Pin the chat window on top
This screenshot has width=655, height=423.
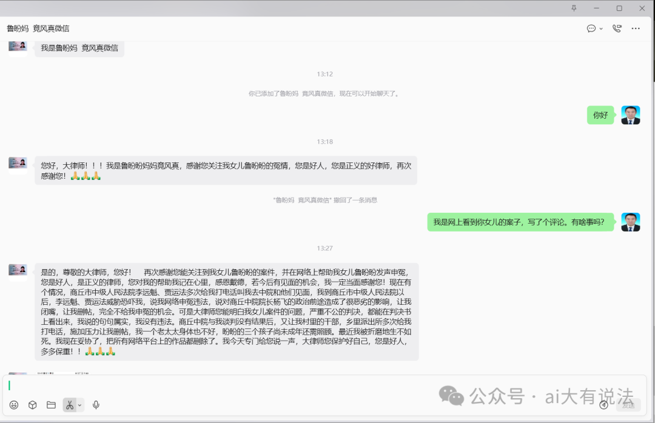click(x=574, y=8)
